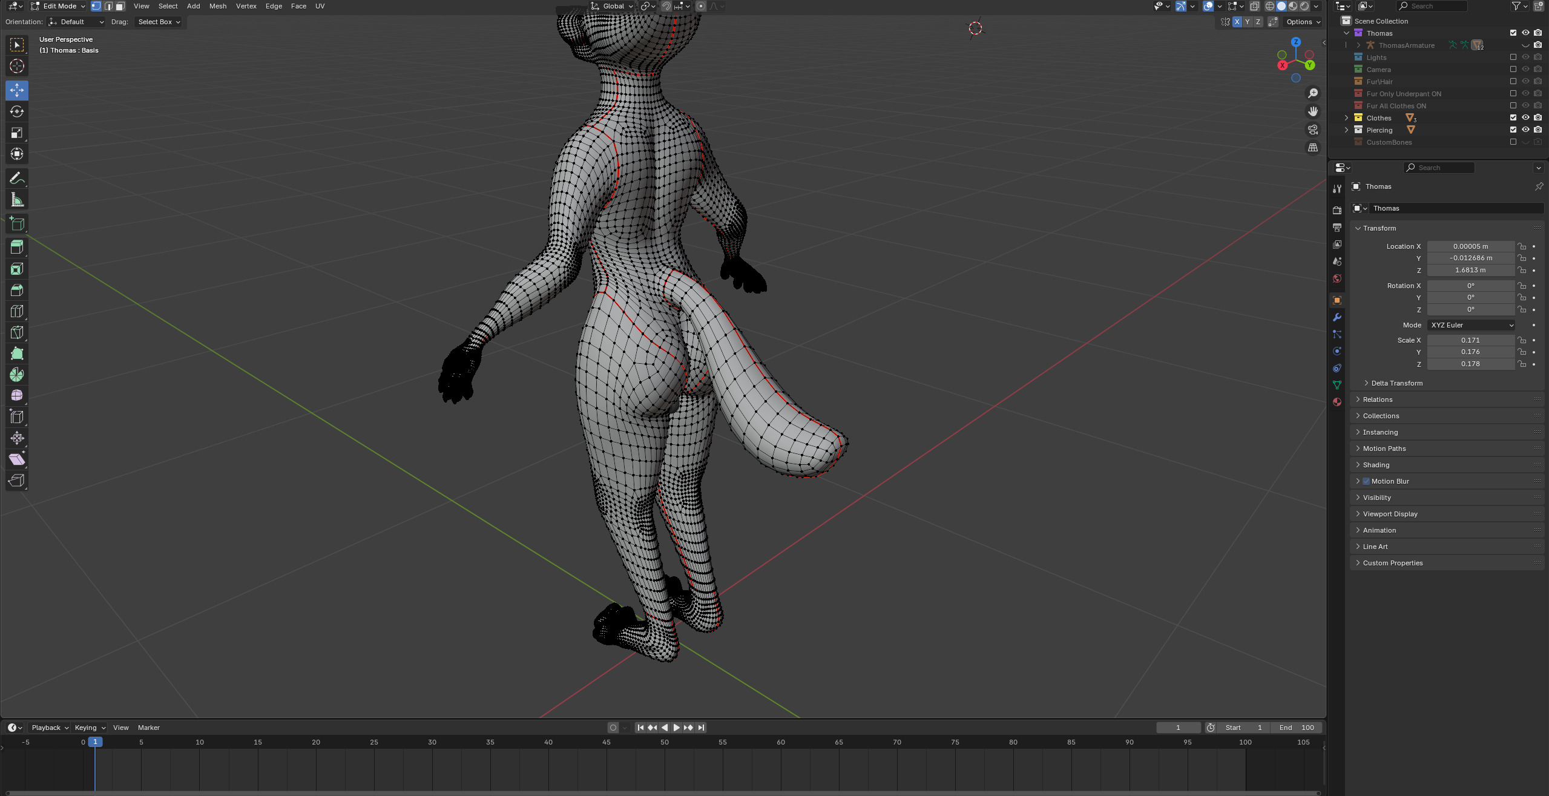Select the Scale tool in toolbar
The image size is (1549, 796).
click(x=17, y=133)
